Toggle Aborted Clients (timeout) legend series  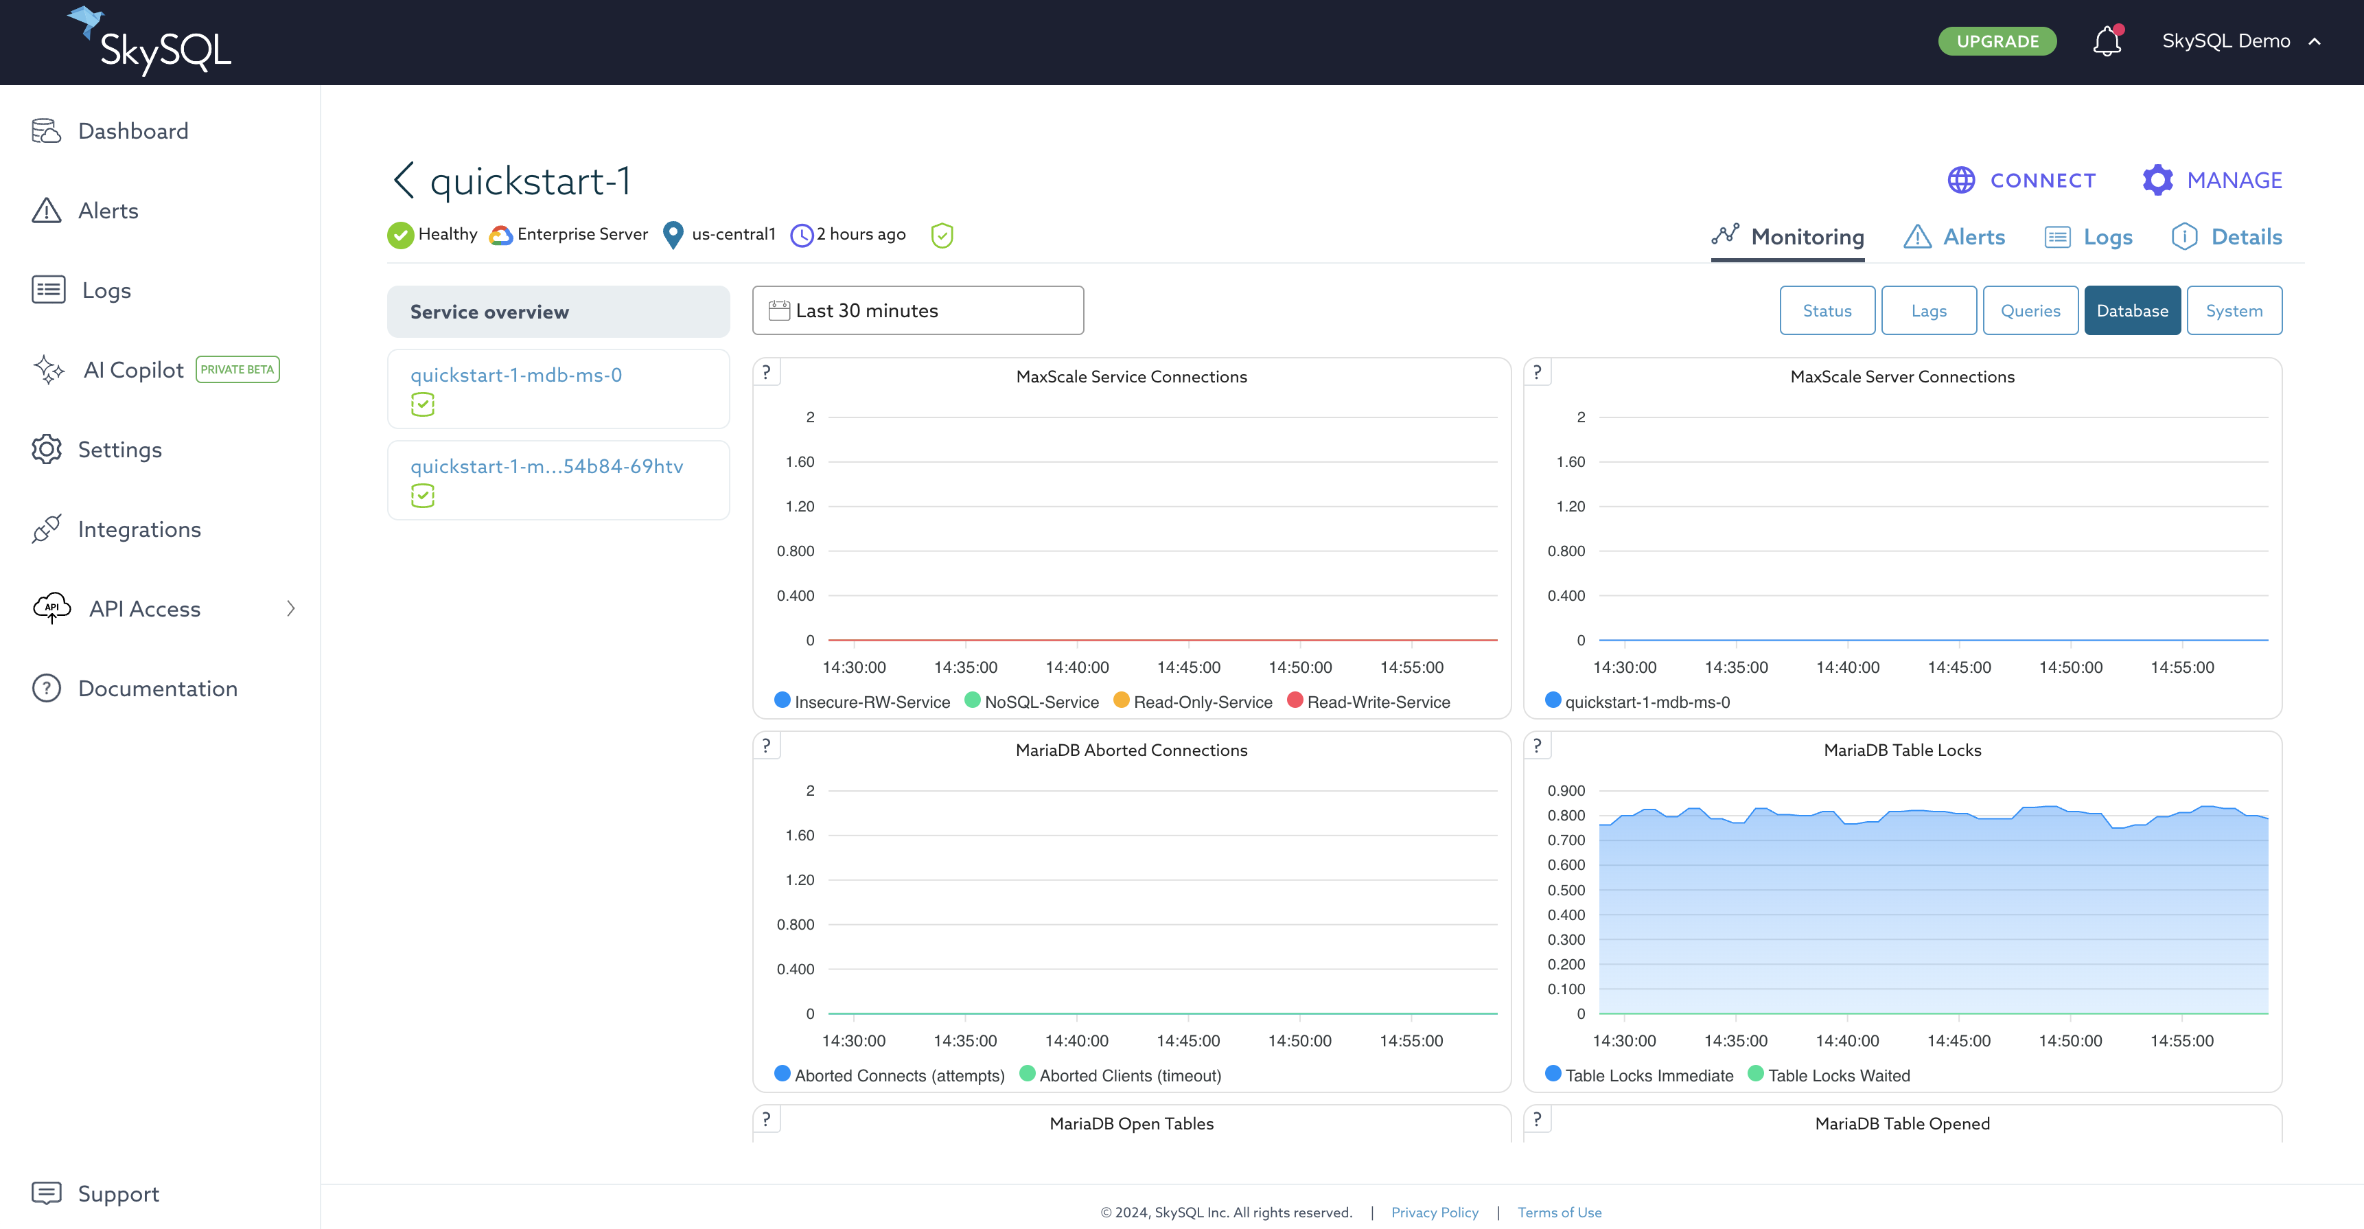[1120, 1075]
